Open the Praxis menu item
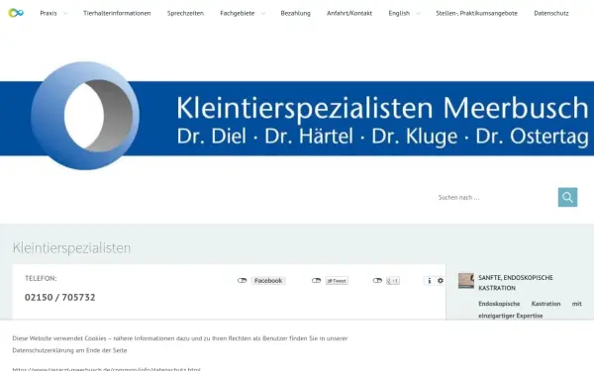 coord(49,13)
